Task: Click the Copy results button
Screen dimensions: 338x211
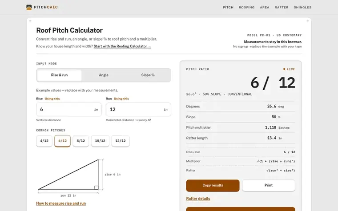Action: pos(213,185)
